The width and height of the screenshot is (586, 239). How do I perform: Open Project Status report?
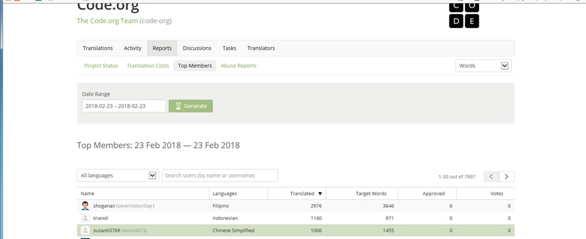coord(101,65)
